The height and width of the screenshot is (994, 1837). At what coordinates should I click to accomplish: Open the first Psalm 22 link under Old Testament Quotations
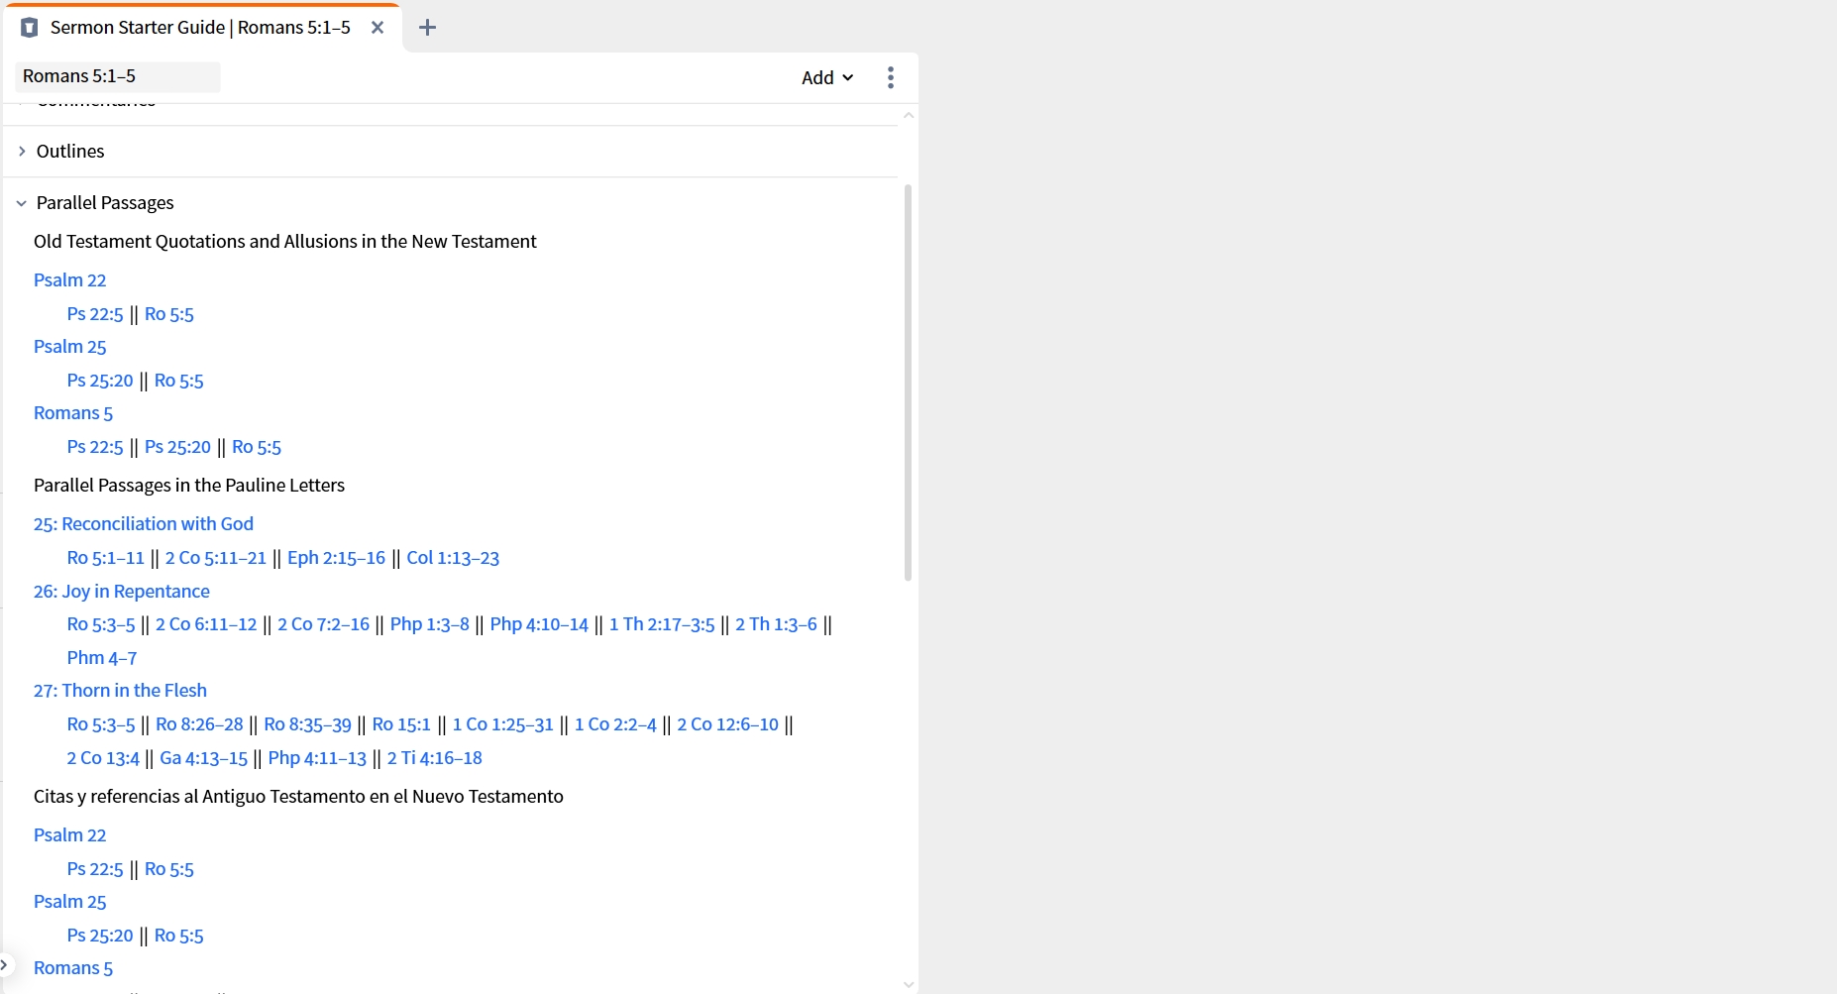pyautogui.click(x=69, y=280)
